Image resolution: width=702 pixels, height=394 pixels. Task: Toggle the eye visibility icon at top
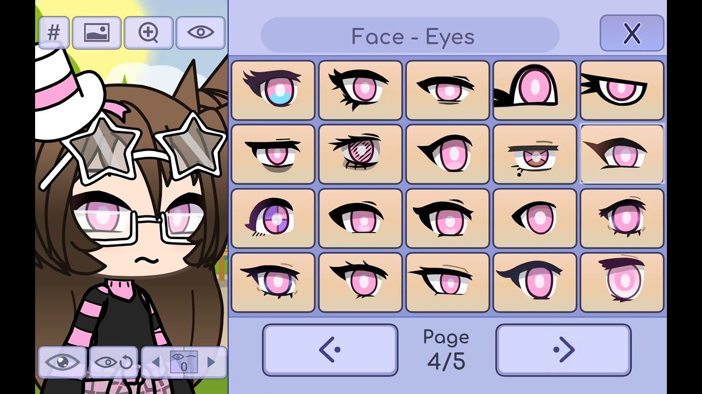point(201,33)
